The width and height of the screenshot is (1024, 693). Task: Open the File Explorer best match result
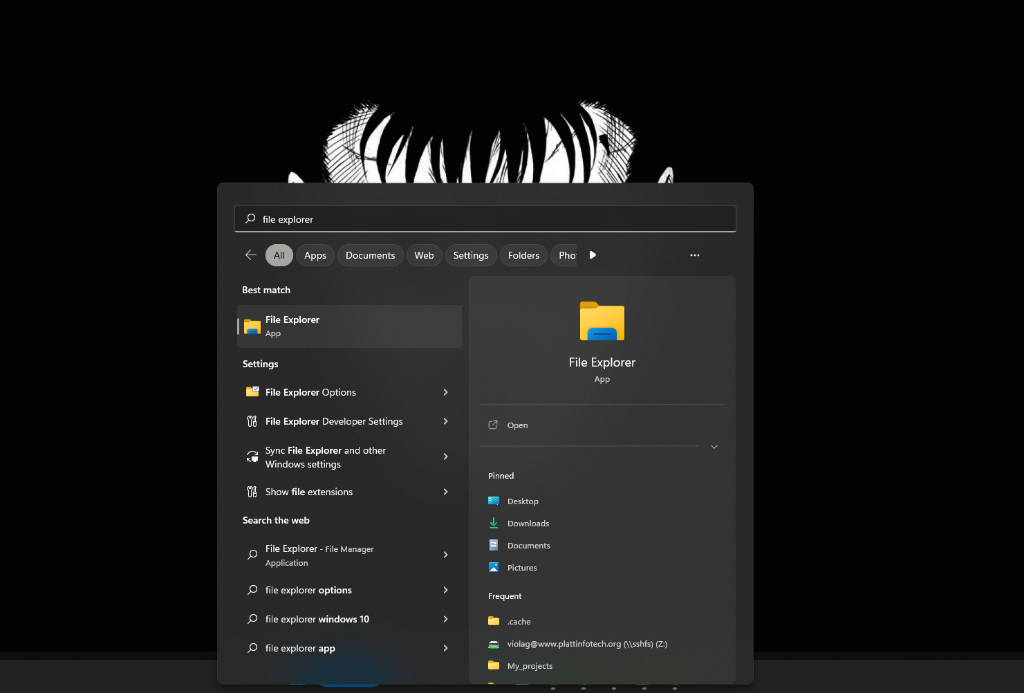tap(349, 326)
